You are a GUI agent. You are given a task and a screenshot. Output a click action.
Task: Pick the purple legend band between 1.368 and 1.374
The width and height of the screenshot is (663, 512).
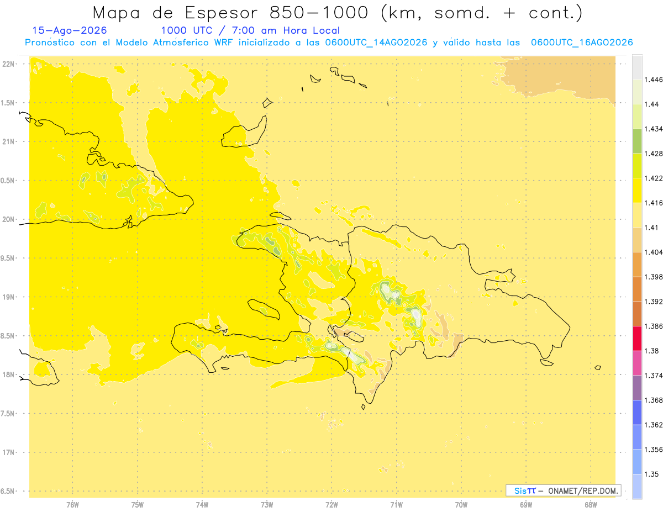(x=637, y=387)
